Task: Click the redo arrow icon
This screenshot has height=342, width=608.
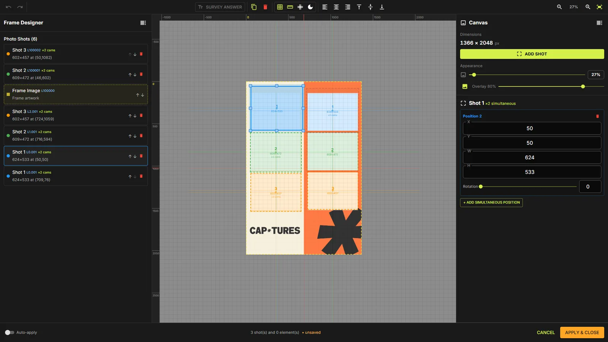Action: [20, 7]
